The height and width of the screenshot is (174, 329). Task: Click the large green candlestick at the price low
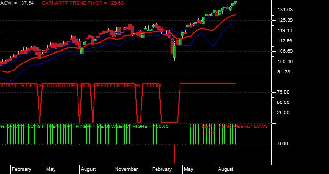(x=174, y=52)
